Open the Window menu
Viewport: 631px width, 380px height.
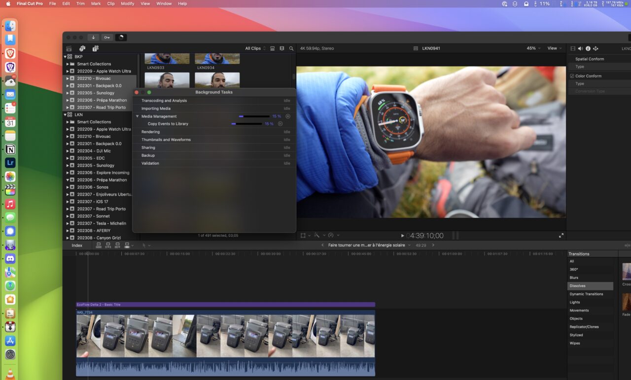coord(164,3)
